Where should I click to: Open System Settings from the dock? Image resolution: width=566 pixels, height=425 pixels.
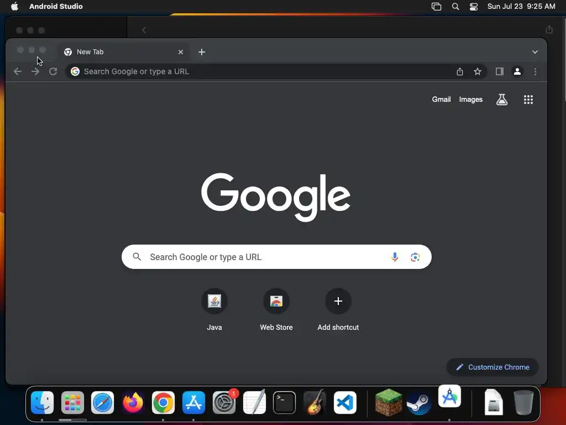pos(224,403)
